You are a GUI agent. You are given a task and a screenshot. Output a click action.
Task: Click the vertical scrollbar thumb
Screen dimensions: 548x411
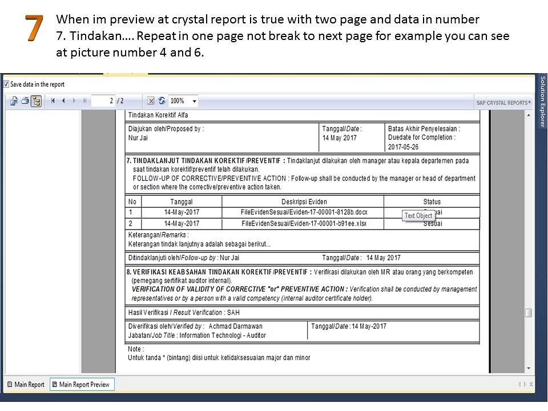(529, 313)
